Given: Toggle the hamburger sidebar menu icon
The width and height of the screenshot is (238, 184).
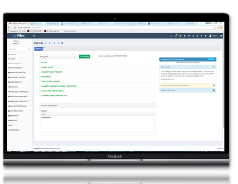Looking at the screenshot, I should [34, 36].
